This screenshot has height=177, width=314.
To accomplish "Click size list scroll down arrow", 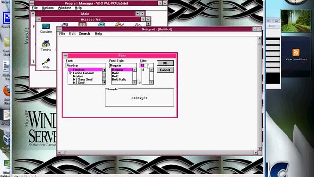I will (x=151, y=82).
